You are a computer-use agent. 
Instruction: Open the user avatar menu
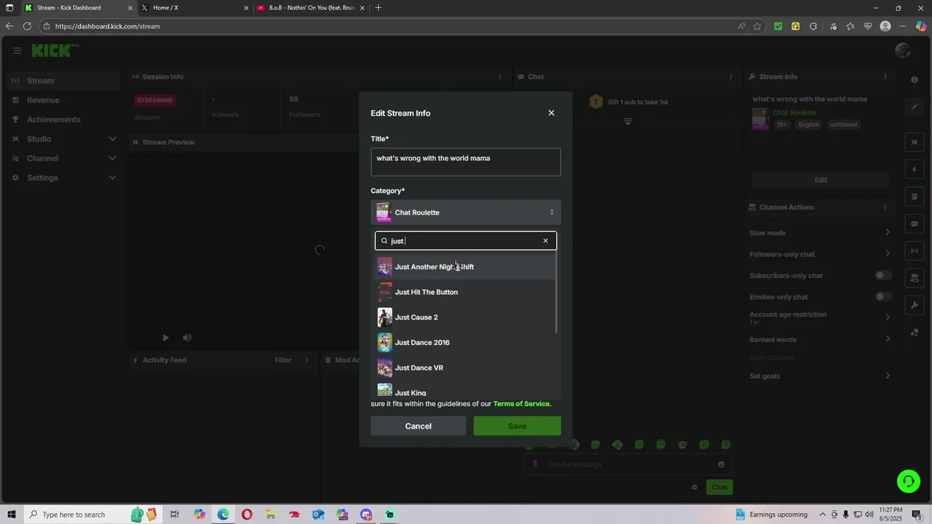pyautogui.click(x=903, y=50)
